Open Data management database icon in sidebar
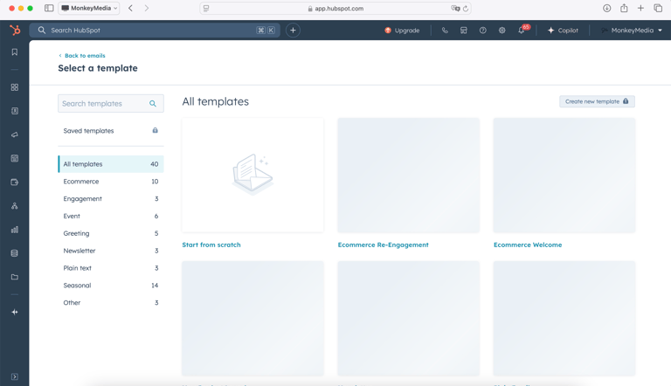Screen dimensions: 671x386 click(x=15, y=253)
